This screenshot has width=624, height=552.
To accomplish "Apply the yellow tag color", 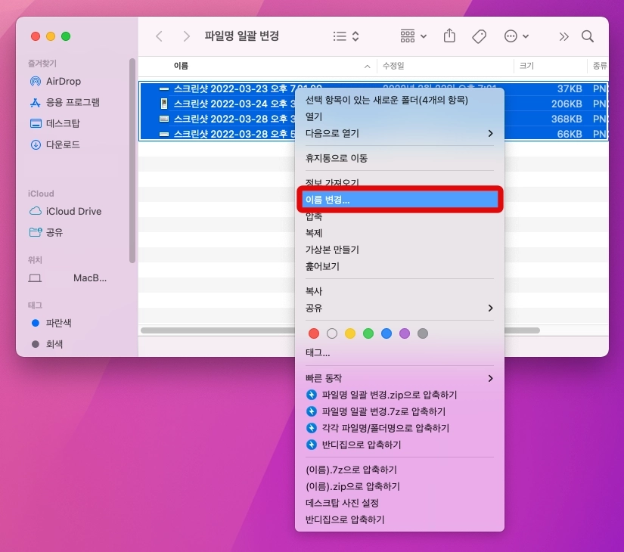I will coord(350,333).
